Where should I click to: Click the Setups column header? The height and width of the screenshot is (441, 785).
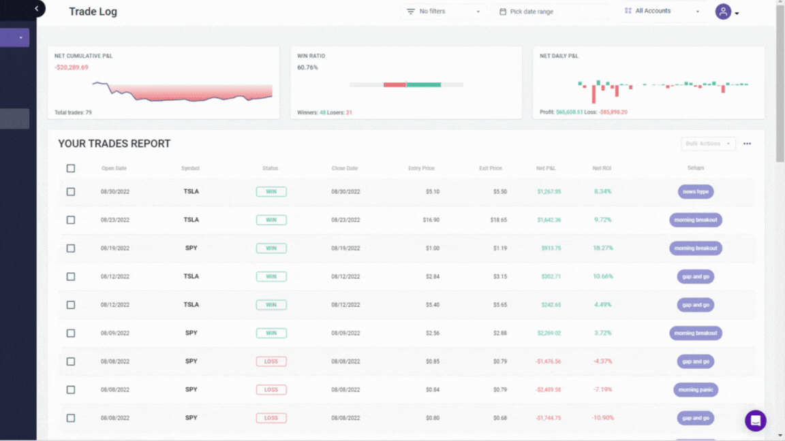pos(695,168)
